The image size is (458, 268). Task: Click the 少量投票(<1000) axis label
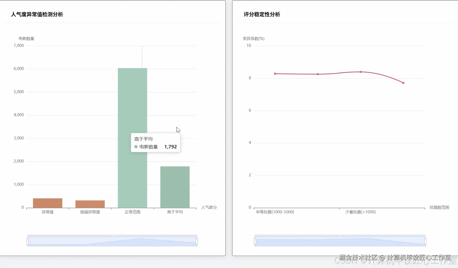click(360, 212)
